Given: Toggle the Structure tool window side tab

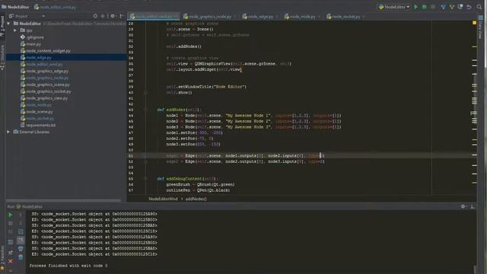Looking at the screenshot, I should tap(2, 58).
